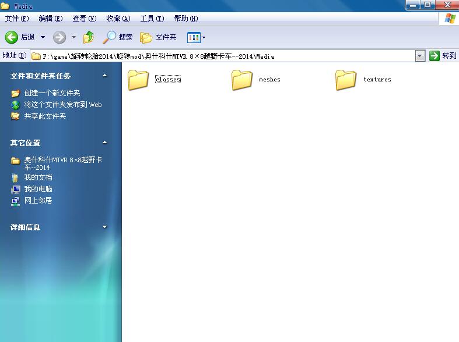Image resolution: width=459 pixels, height=342 pixels.
Task: Click the grey Forward arrow icon
Action: [59, 37]
